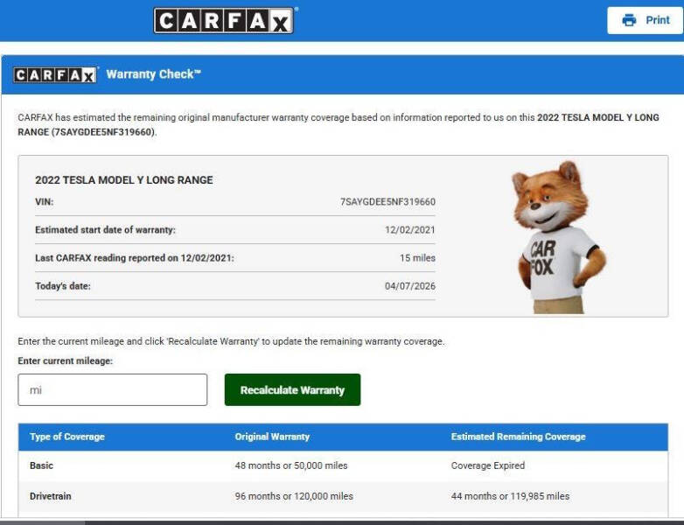
Task: Click the Today's date: label
Action: (63, 286)
